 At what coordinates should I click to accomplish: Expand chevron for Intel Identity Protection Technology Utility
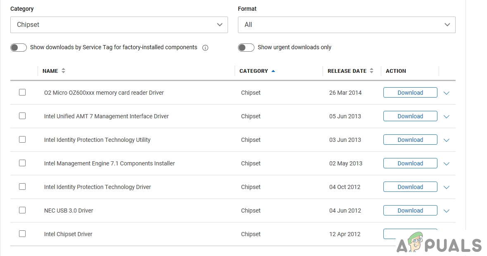[x=446, y=140]
